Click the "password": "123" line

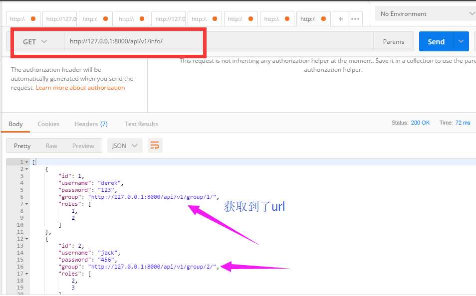click(87, 190)
